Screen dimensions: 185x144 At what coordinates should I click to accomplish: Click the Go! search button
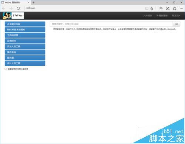tap(176, 24)
